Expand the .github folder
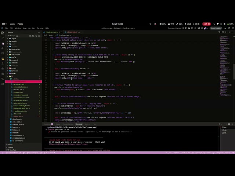 [23, 41]
